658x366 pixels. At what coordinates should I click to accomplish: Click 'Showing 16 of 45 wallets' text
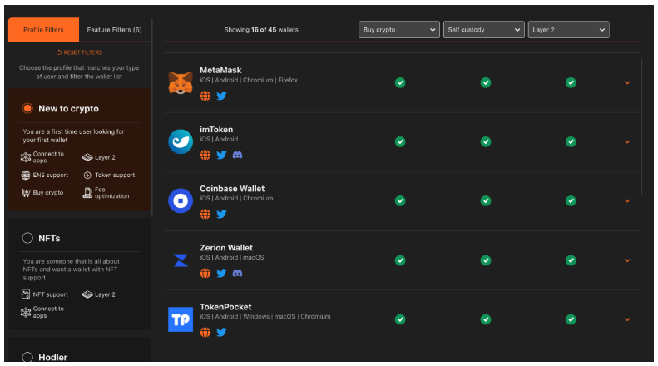click(261, 30)
